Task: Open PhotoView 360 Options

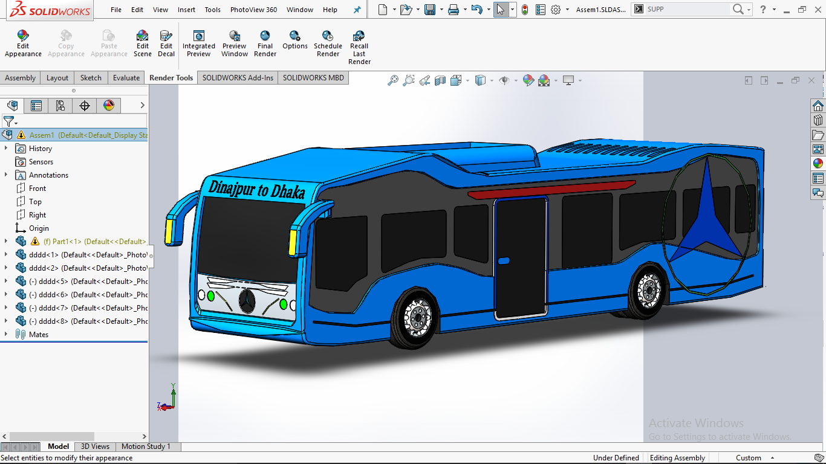Action: (295, 40)
